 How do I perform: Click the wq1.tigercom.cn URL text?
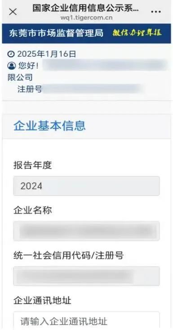pyautogui.click(x=86, y=18)
